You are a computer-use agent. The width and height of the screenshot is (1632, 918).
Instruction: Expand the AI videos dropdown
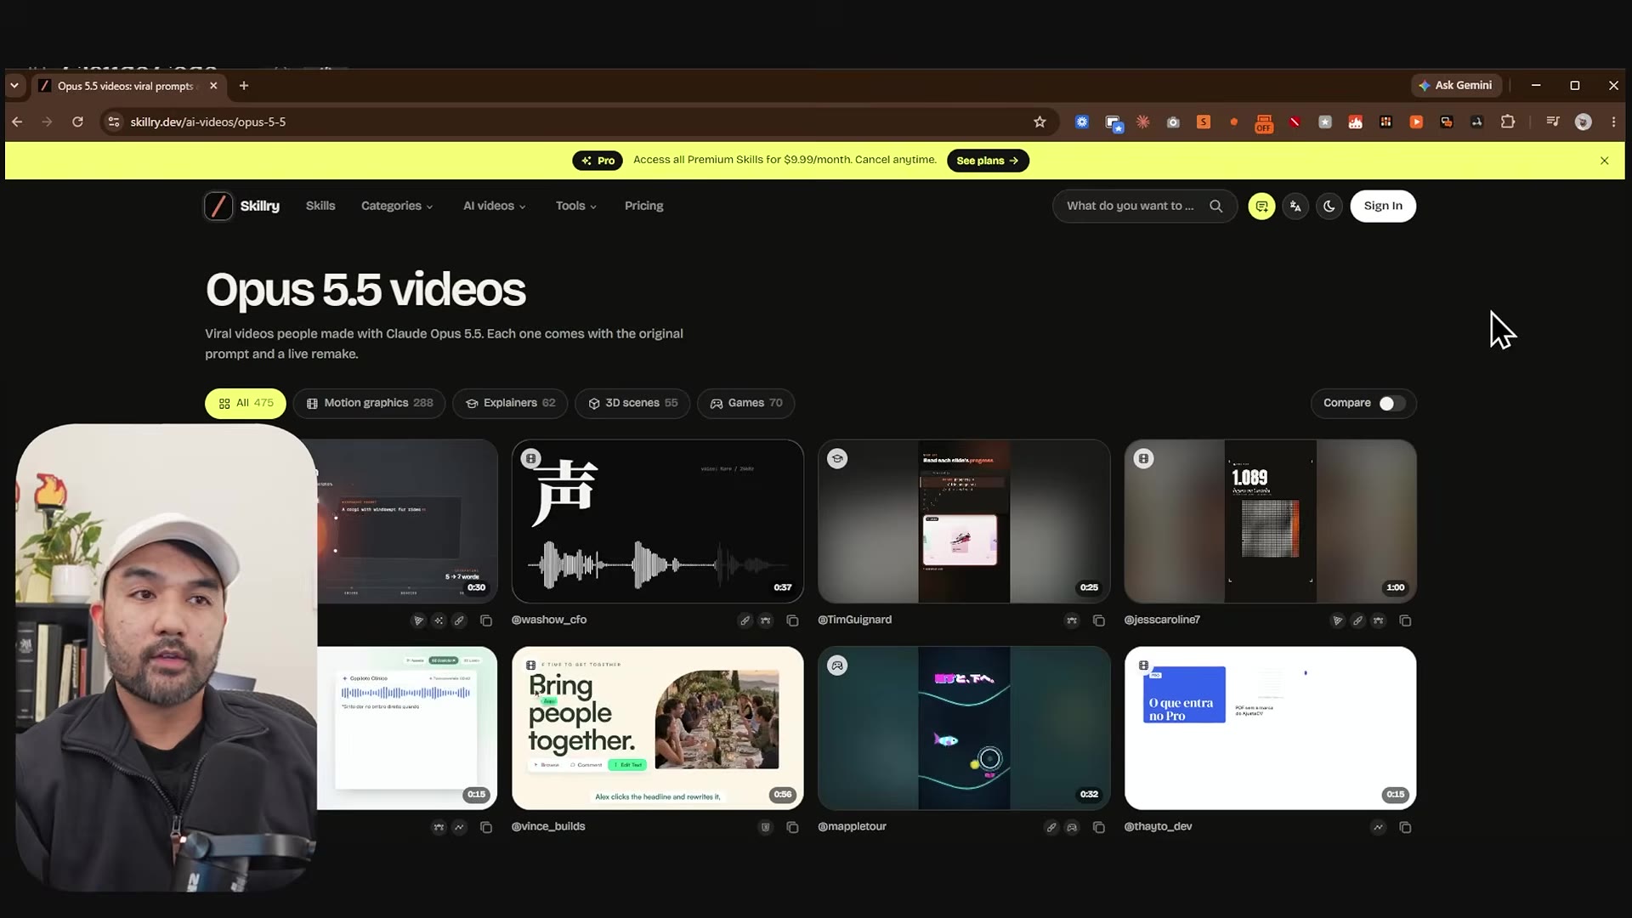point(494,206)
